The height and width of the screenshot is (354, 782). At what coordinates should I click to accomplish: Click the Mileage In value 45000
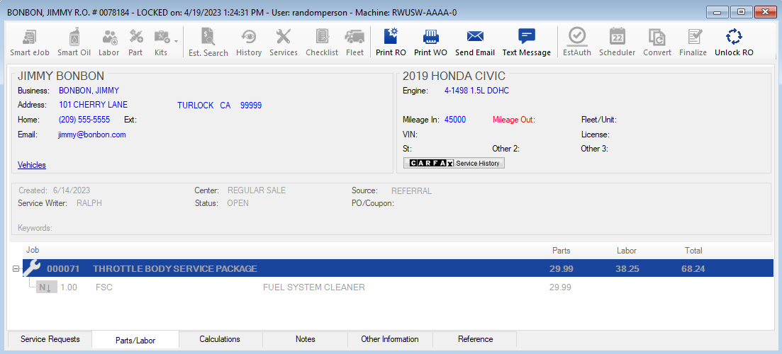[x=455, y=120]
